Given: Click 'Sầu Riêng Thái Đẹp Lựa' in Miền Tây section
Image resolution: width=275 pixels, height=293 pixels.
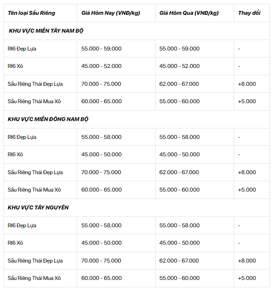Looking at the screenshot, I should [x=35, y=84].
